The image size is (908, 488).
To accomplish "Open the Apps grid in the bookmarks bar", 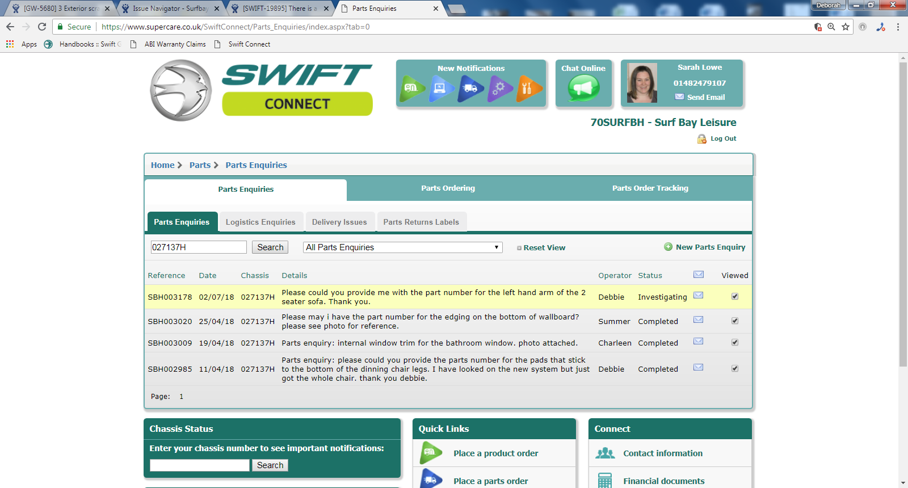I will [x=10, y=44].
